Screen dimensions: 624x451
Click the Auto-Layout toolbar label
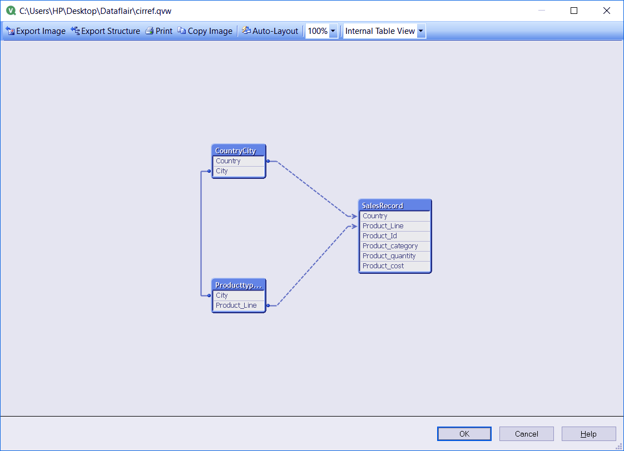pos(275,31)
